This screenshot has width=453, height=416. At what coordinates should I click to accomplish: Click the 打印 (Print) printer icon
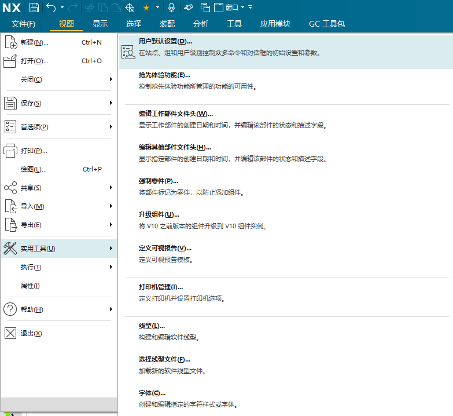coord(10,151)
